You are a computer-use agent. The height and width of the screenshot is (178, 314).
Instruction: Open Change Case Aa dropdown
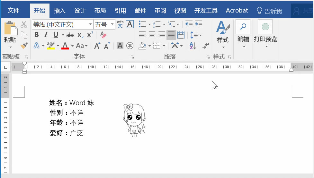coord(82,46)
